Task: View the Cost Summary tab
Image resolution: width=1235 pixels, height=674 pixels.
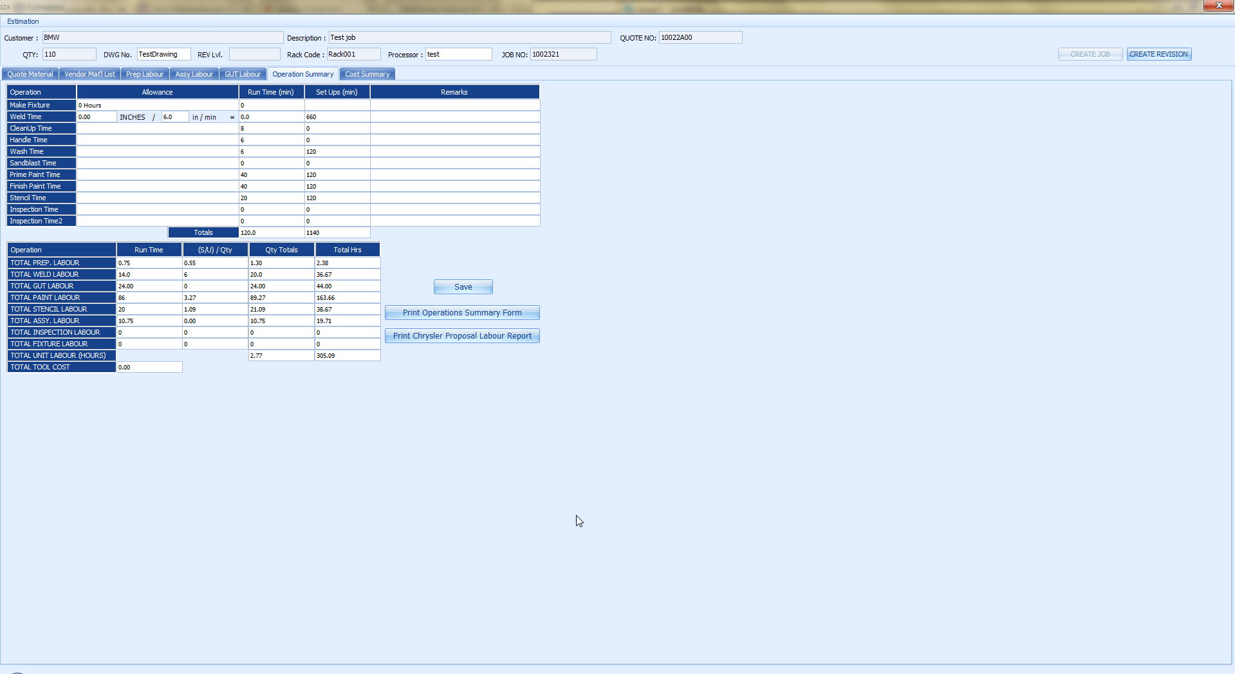Action: point(367,74)
